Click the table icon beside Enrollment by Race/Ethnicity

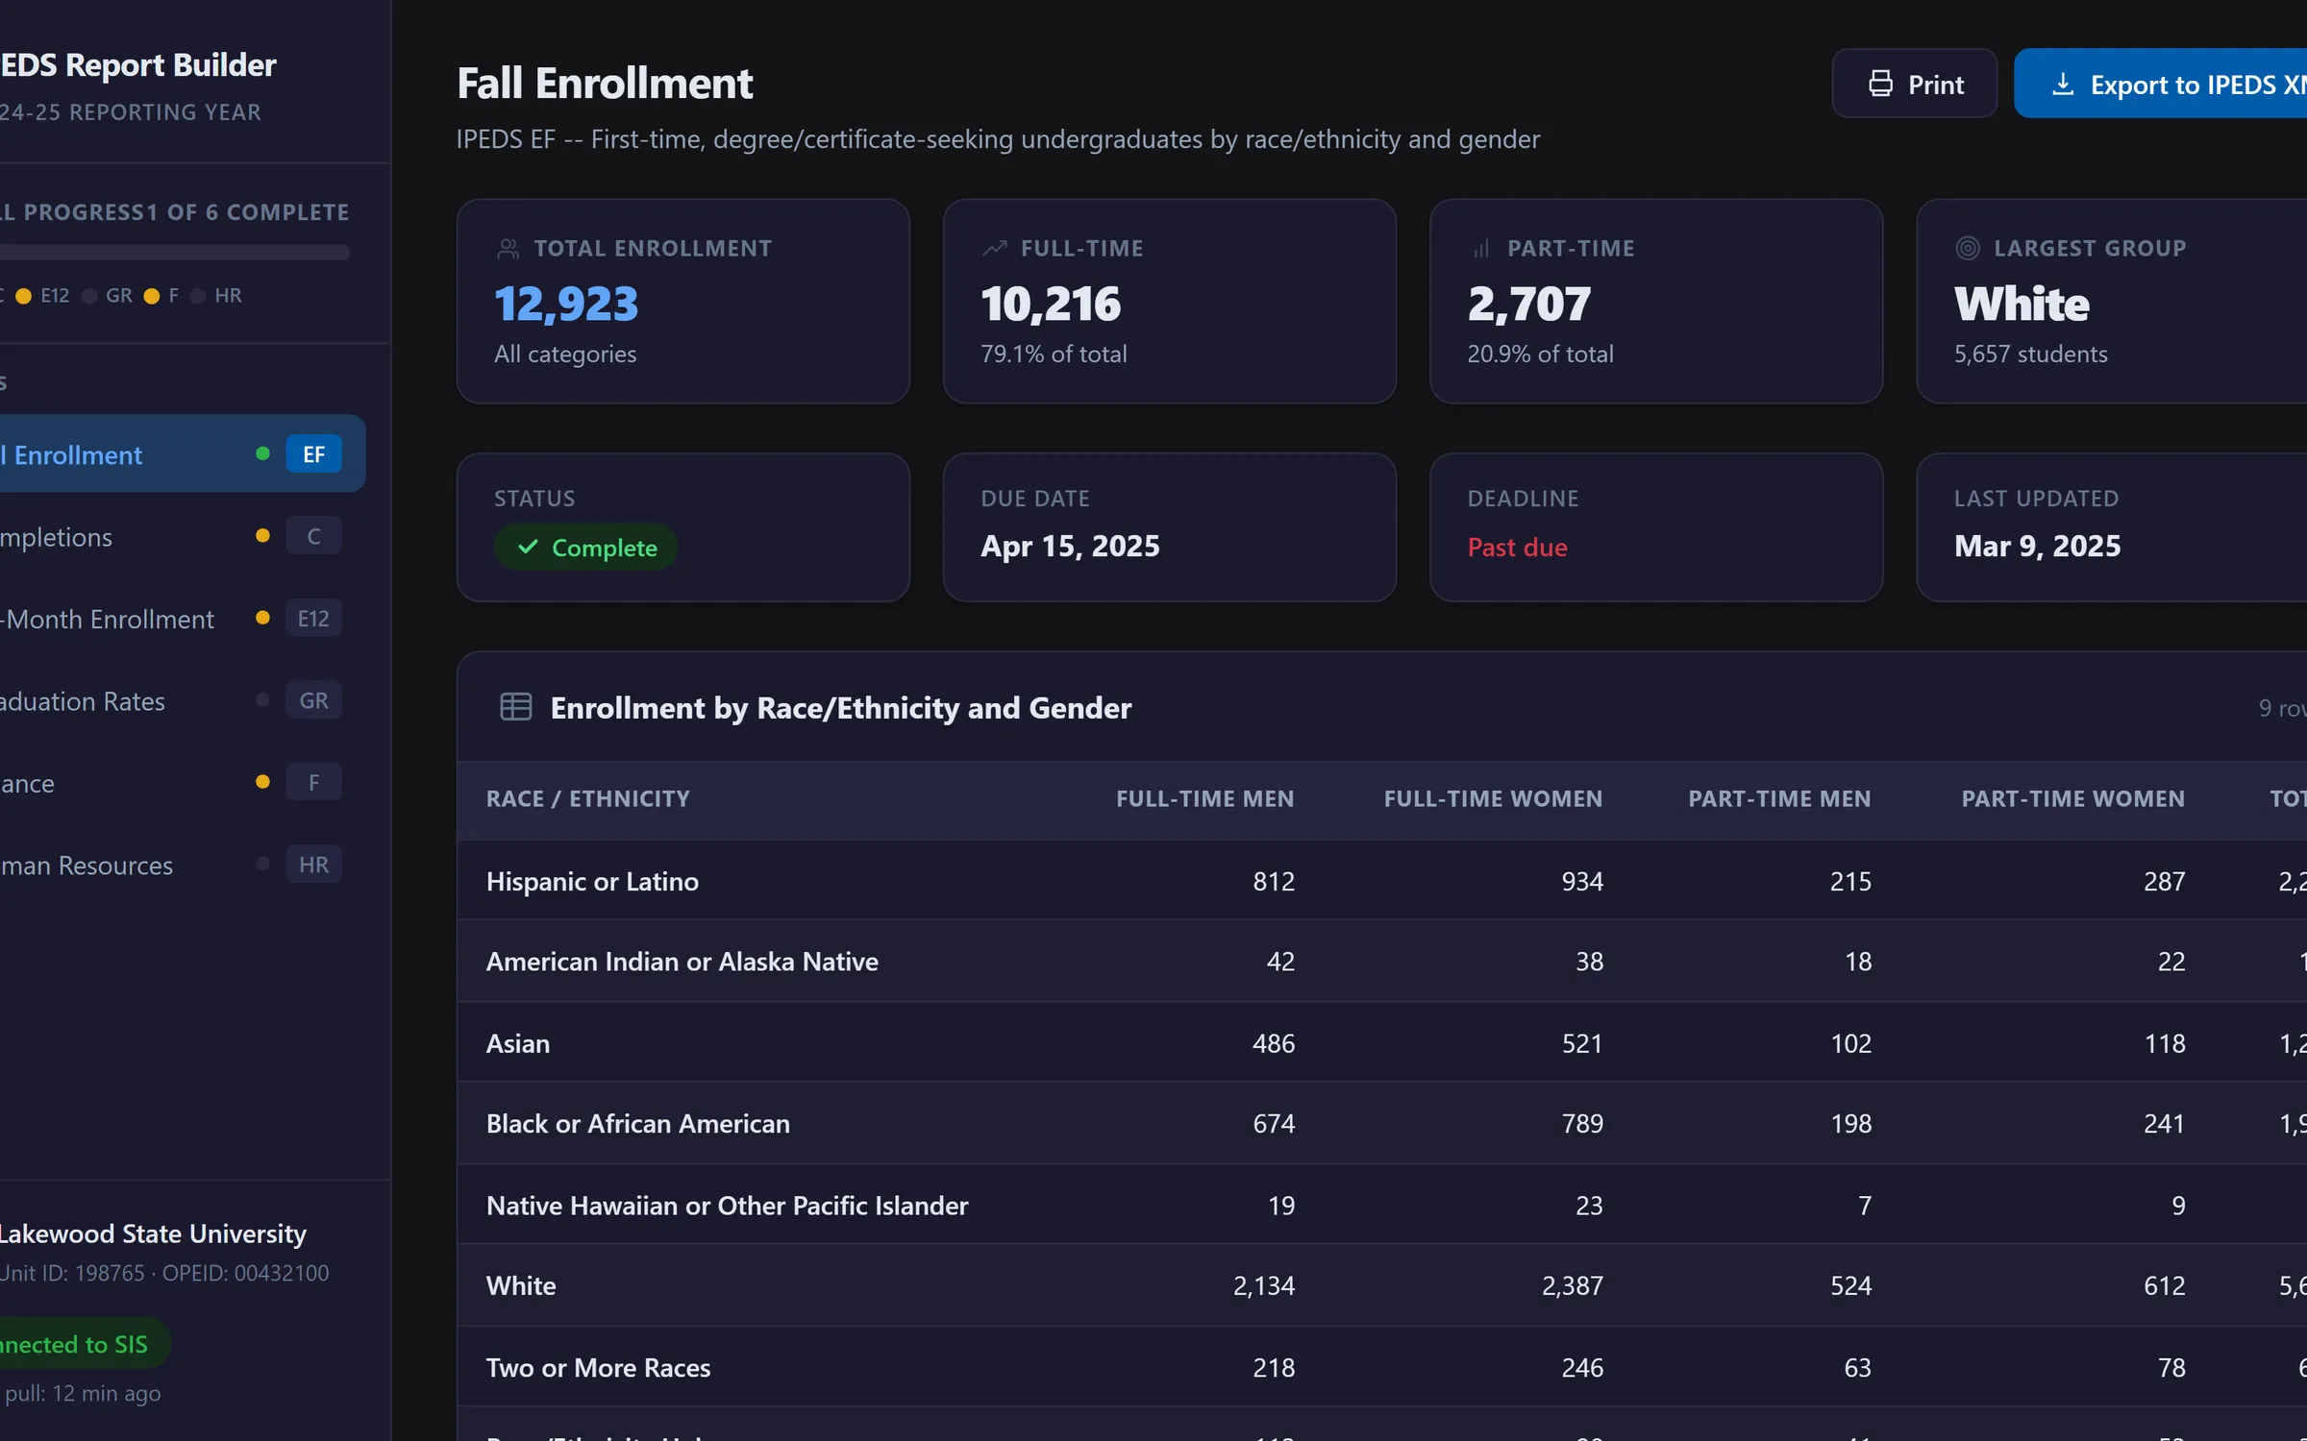515,707
